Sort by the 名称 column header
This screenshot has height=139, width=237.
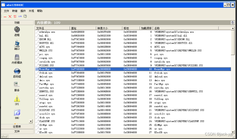click(x=186, y=28)
